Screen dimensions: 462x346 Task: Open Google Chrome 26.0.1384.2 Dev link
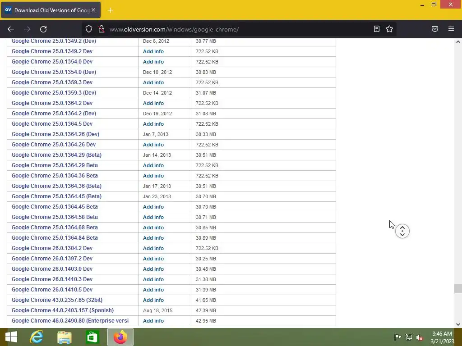[52, 248]
